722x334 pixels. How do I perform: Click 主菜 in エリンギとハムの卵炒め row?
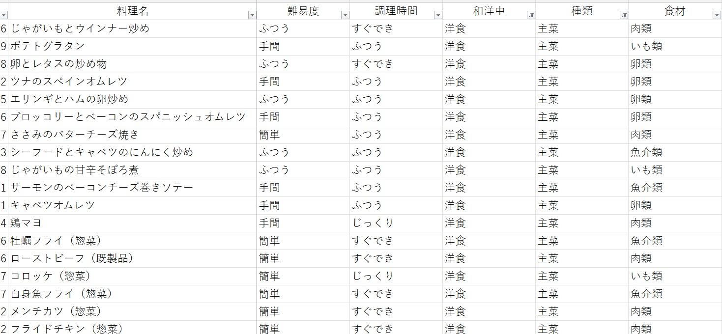tap(548, 99)
